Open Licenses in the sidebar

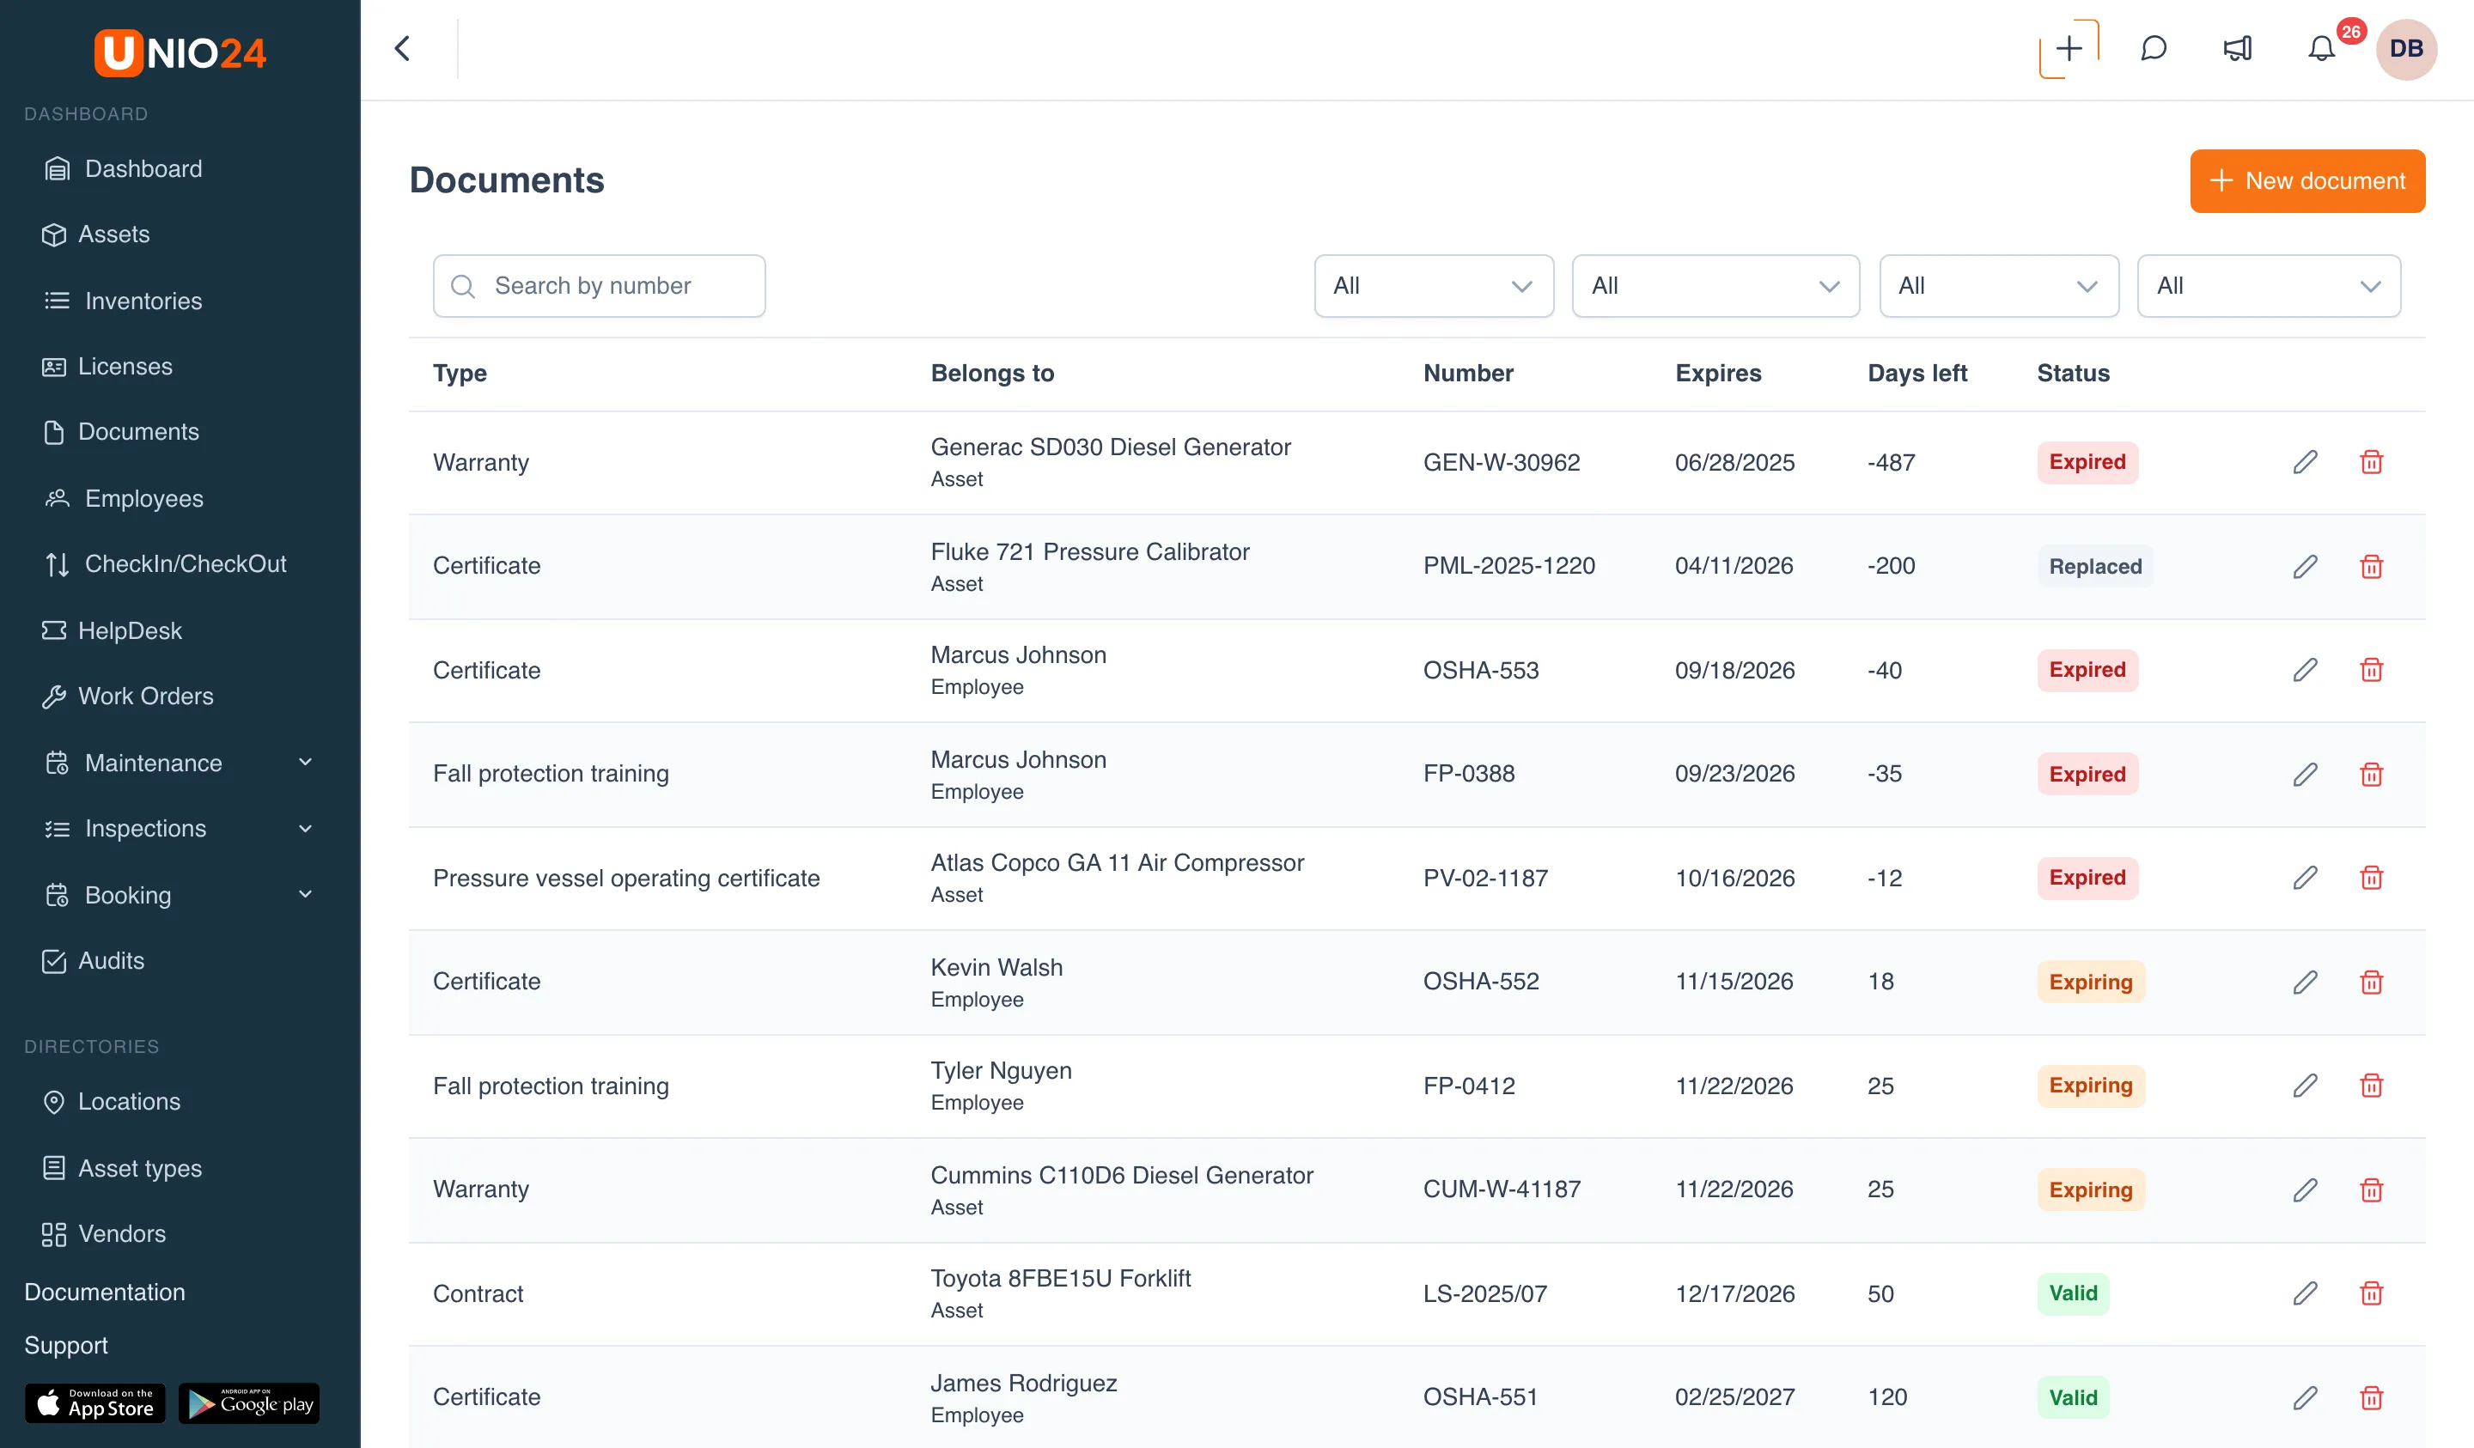107,366
